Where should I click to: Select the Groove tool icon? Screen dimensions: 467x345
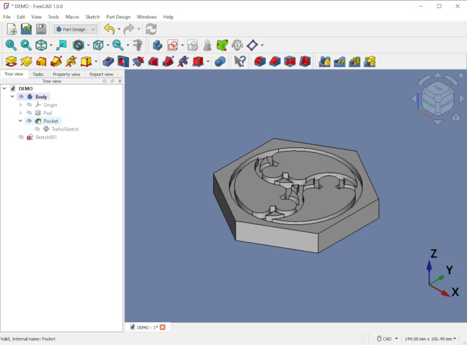coord(138,62)
